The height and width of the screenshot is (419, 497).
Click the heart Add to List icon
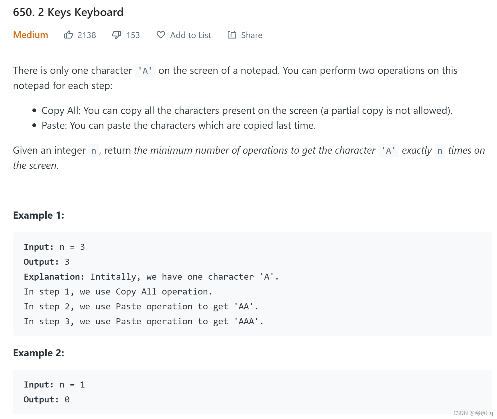(x=161, y=35)
